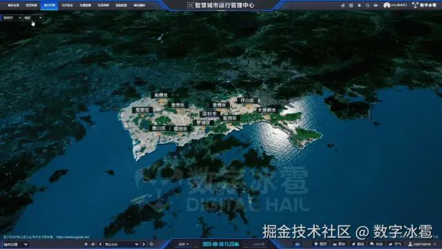442x249 pixels.
Task: Click the circular icon right of next arrow
Action: [151, 244]
